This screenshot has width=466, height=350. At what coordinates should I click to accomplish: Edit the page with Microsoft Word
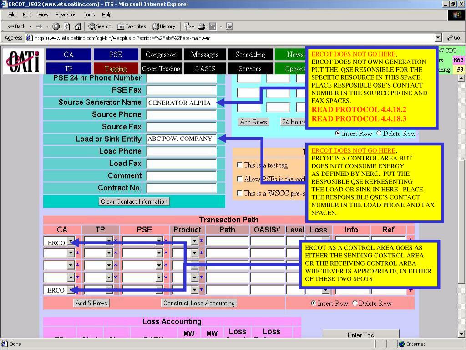[213, 26]
